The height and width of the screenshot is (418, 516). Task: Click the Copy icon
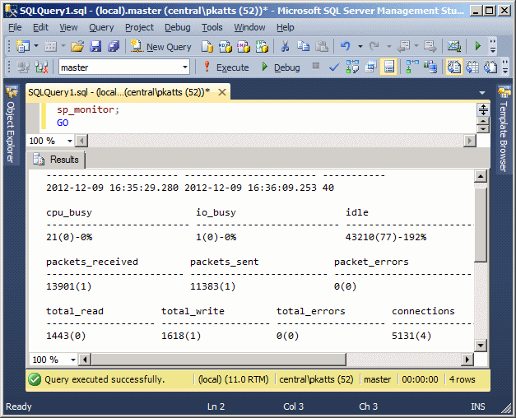click(303, 46)
